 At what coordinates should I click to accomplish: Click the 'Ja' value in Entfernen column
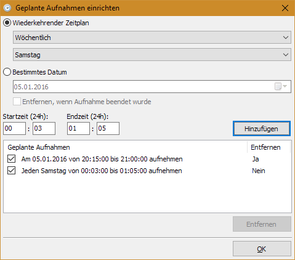click(x=256, y=159)
